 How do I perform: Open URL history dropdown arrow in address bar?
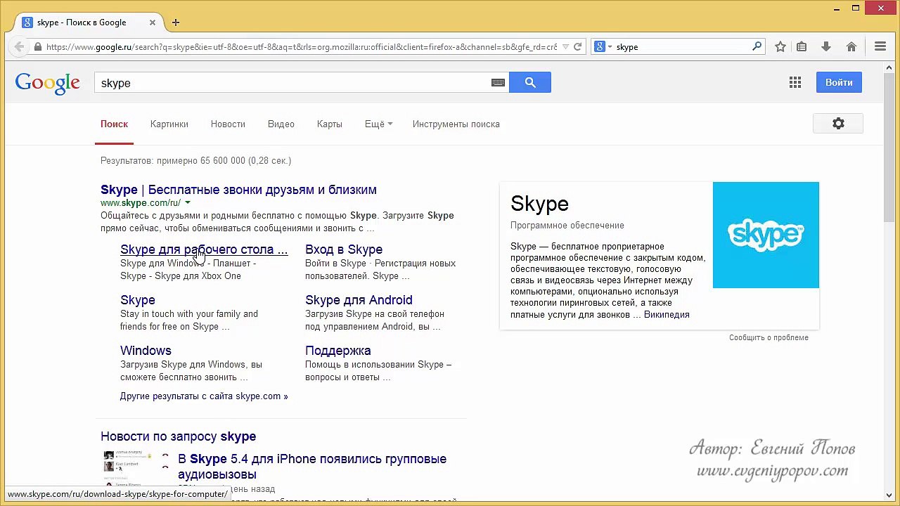point(565,47)
